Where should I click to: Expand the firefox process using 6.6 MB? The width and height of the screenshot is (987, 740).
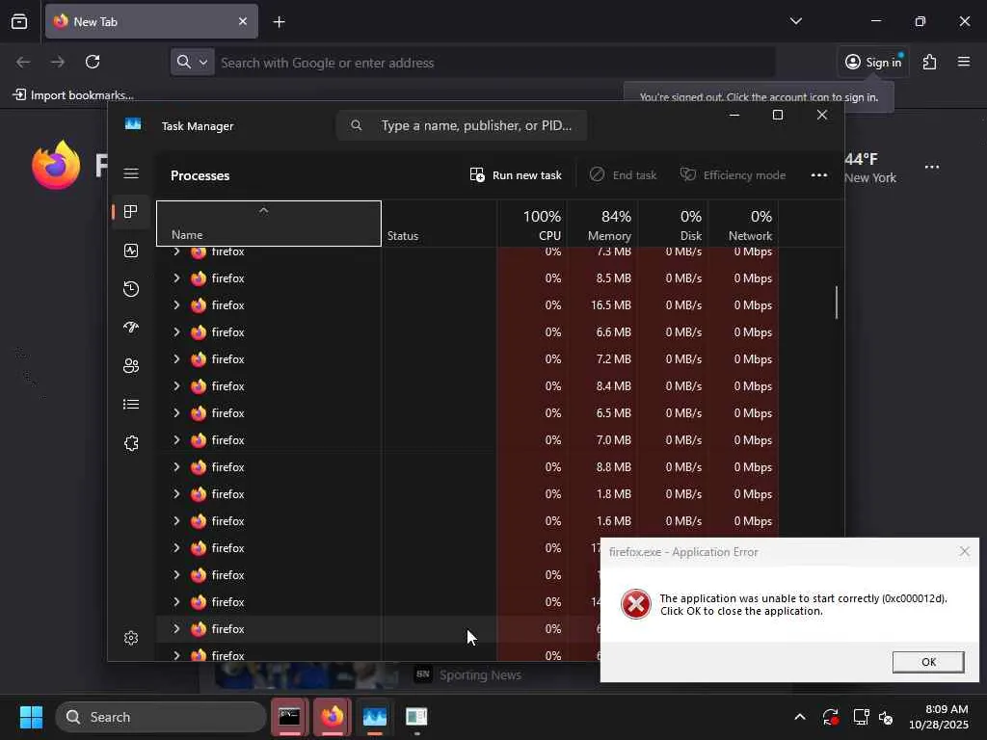(x=177, y=331)
